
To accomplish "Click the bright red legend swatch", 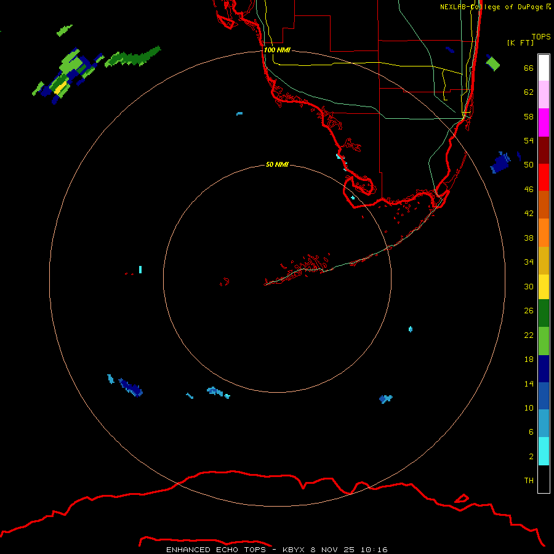I will point(544,177).
